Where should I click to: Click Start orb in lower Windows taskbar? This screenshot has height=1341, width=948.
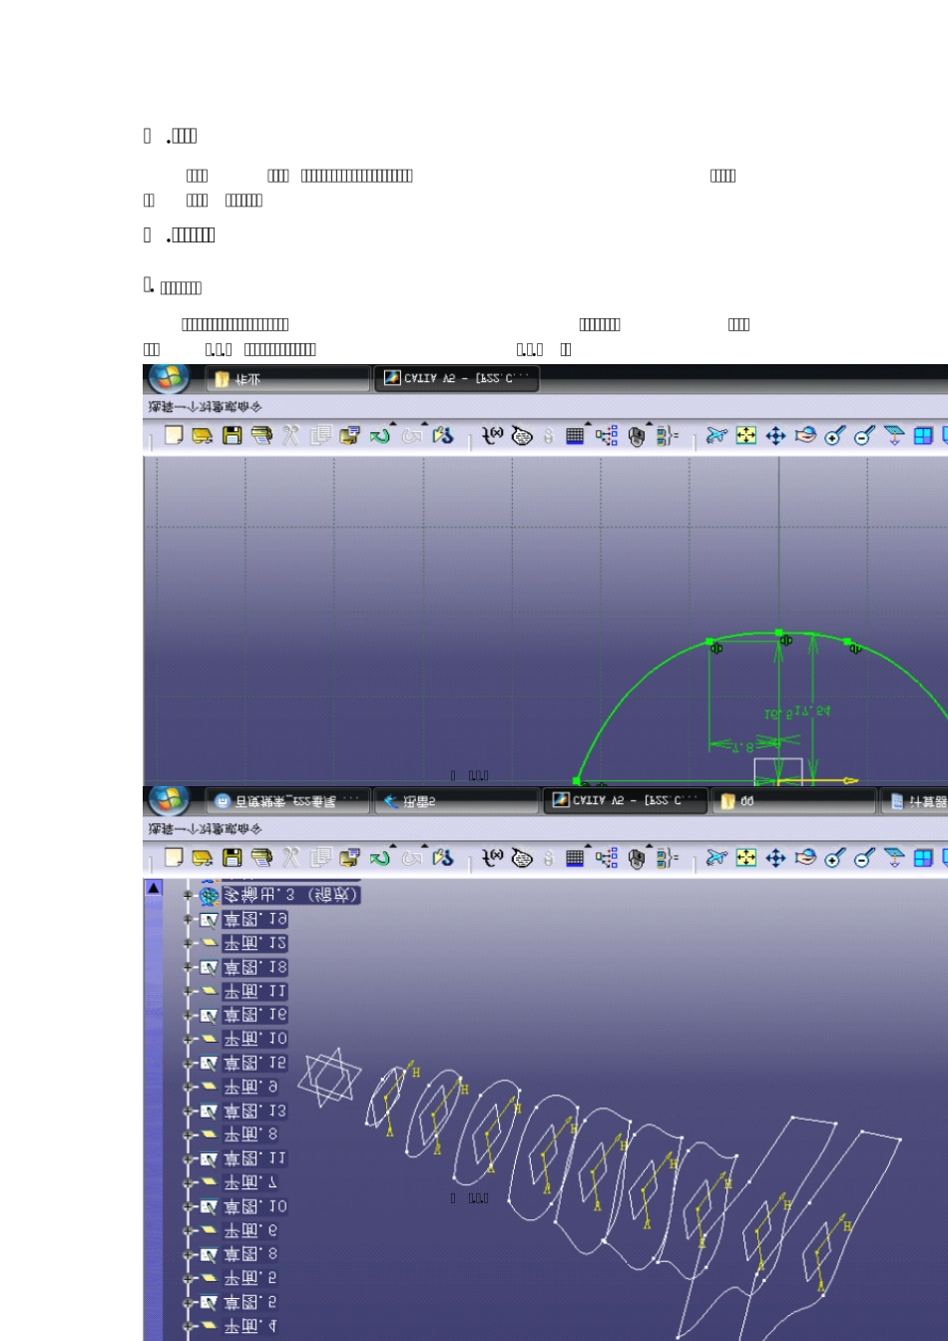(170, 800)
